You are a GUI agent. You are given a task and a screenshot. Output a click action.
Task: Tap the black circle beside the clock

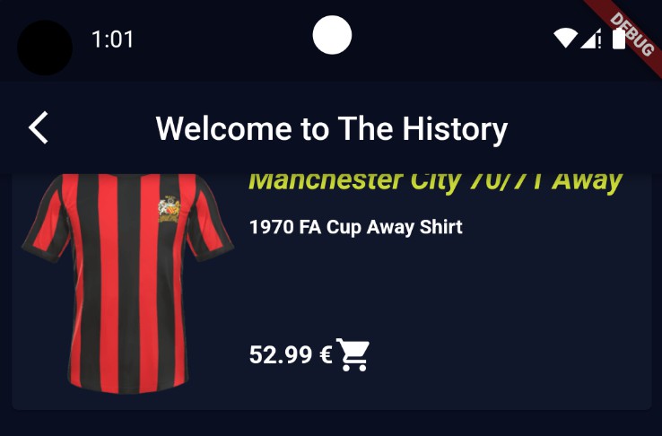click(45, 48)
